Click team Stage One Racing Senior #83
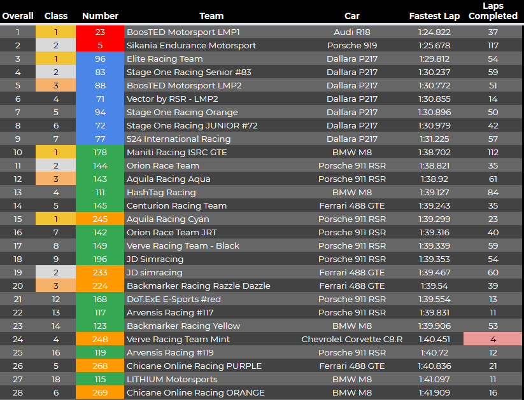524x400 pixels. (189, 72)
